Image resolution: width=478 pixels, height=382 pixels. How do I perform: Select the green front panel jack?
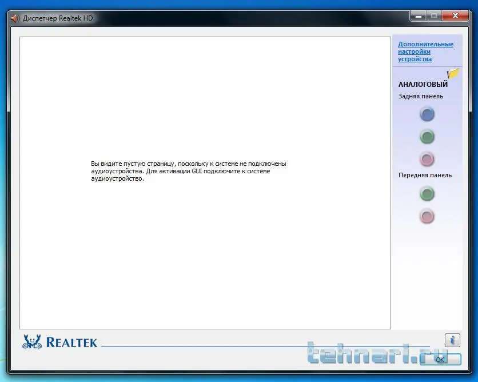click(x=427, y=194)
